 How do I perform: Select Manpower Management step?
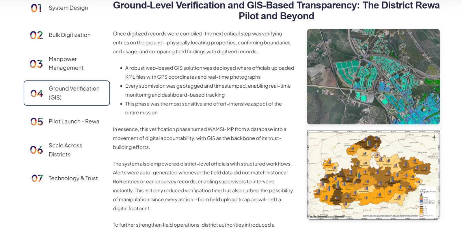(66, 63)
